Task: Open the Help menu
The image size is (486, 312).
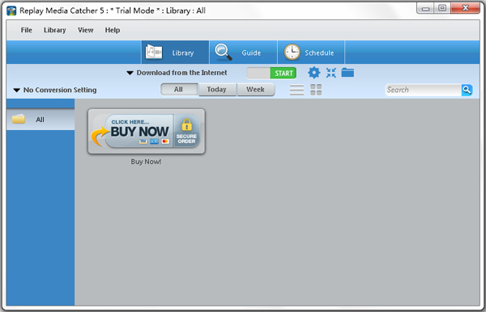Action: (x=113, y=30)
